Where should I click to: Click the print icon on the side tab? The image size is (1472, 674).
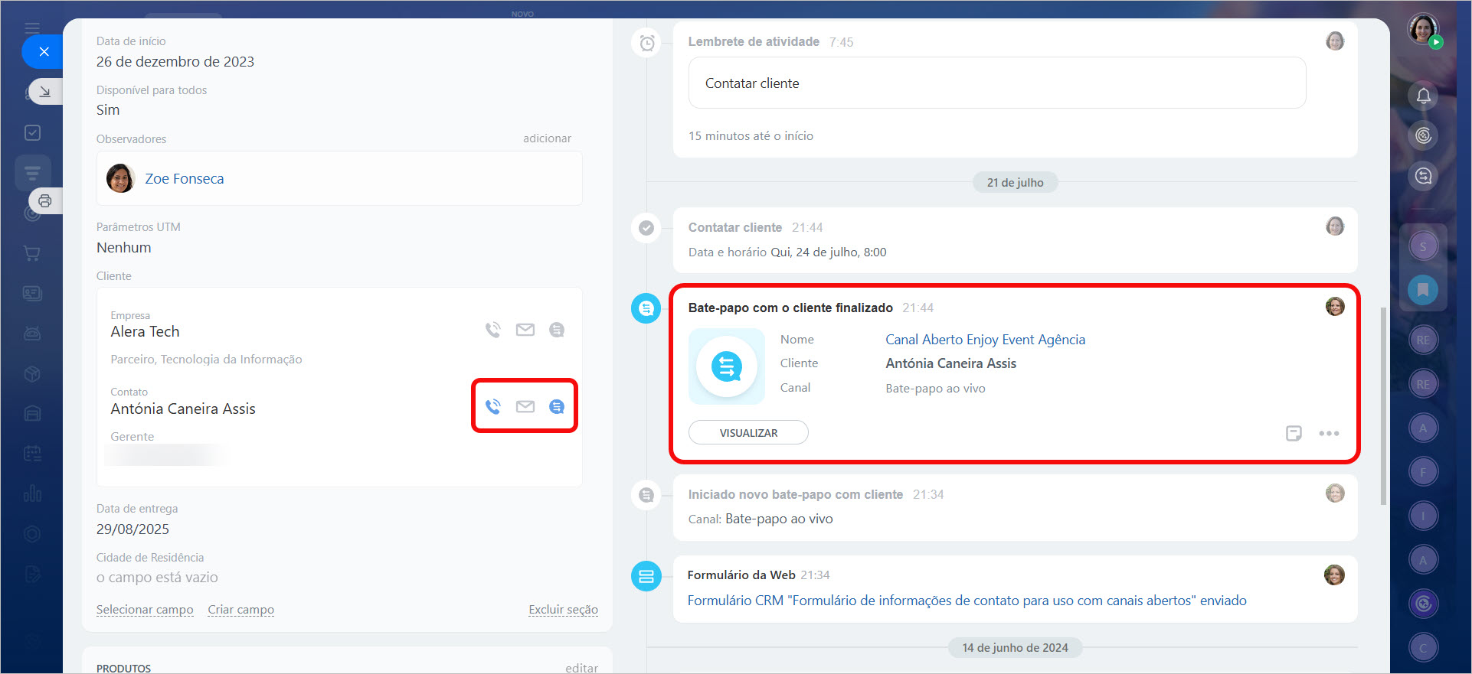[45, 201]
